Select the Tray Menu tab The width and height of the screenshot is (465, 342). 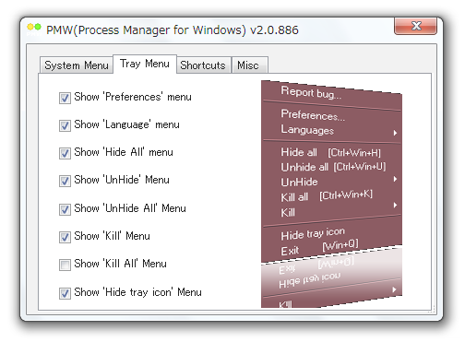pos(145,64)
